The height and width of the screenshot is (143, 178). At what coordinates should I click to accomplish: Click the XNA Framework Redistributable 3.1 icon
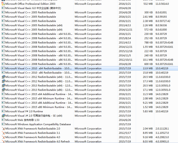(3, 133)
